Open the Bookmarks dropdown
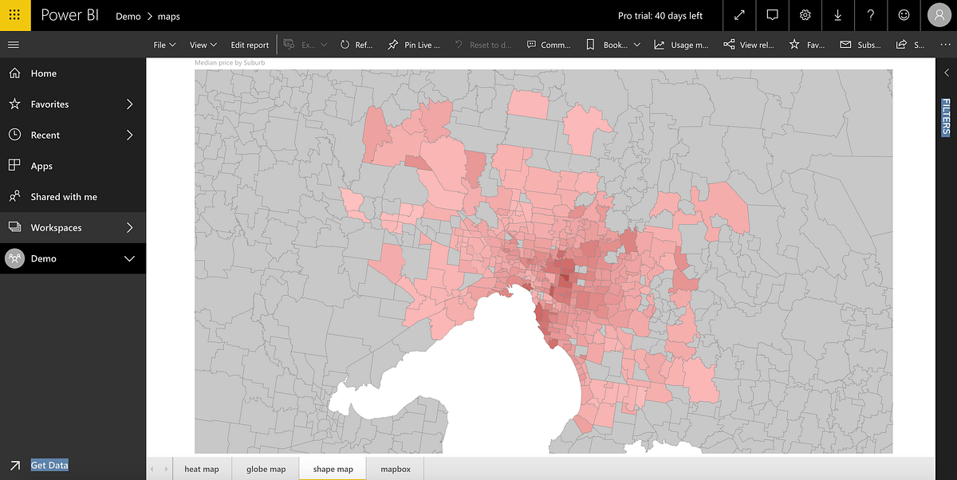957x480 pixels. [612, 45]
